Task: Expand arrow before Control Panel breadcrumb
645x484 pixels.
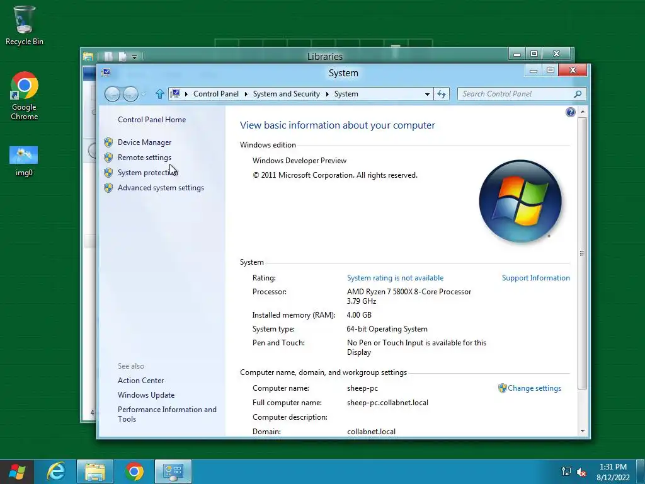Action: click(186, 95)
